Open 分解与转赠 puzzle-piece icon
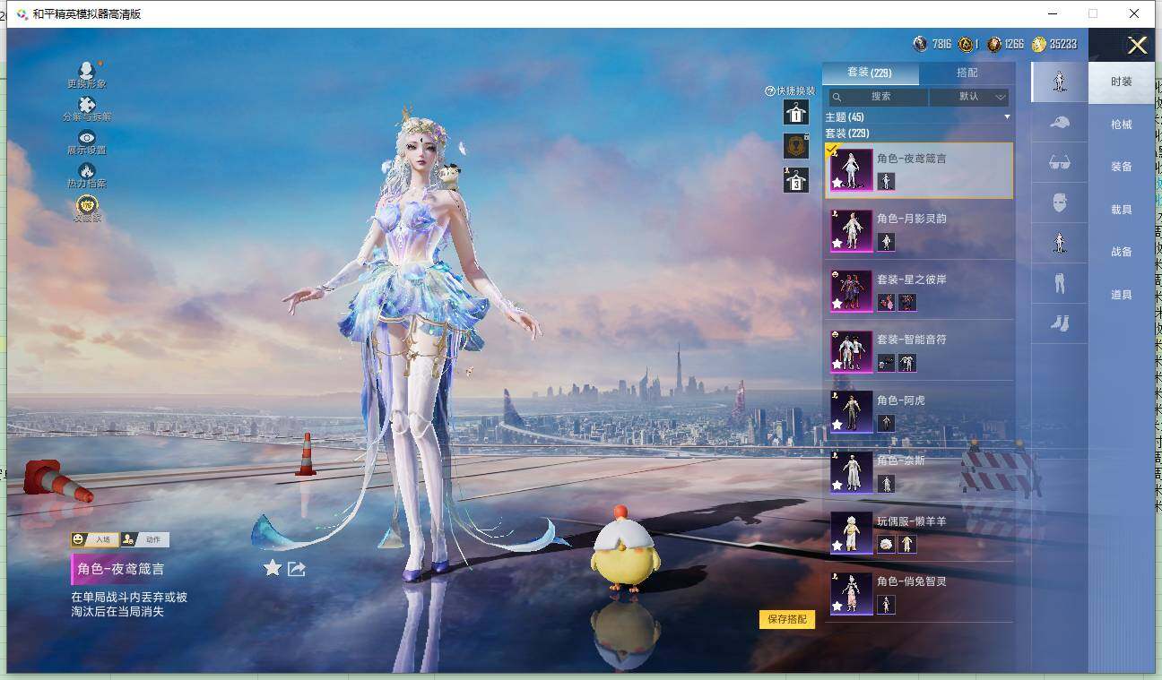1162x680 pixels. tap(87, 105)
